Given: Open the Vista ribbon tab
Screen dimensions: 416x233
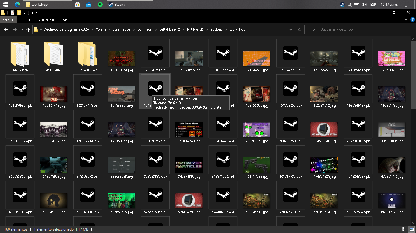Looking at the screenshot, I should click(67, 20).
